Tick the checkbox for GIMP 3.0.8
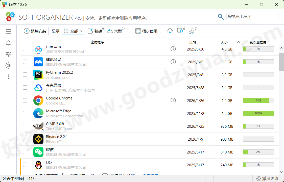284x182 pixels. click(x=25, y=126)
